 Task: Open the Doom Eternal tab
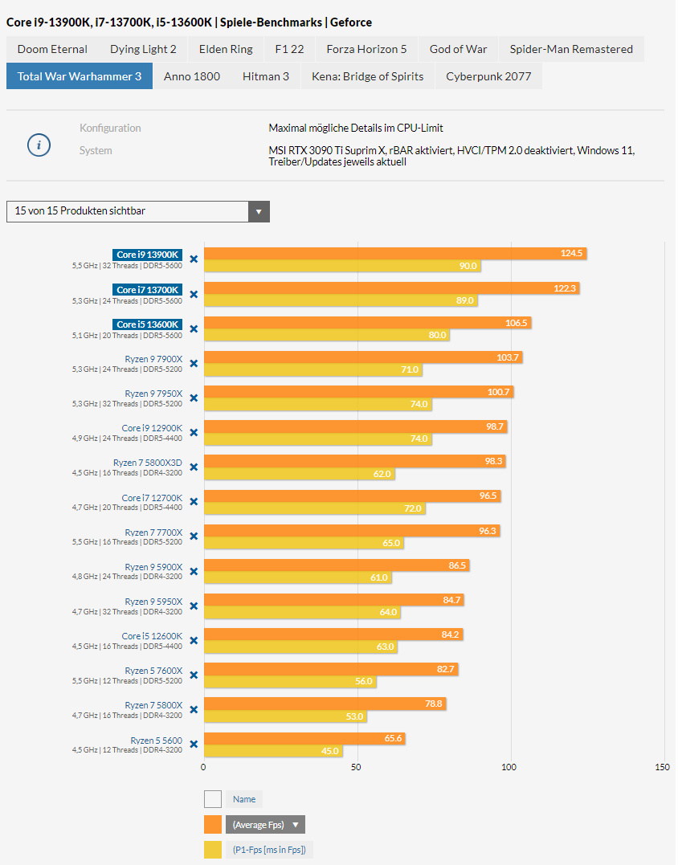52,49
